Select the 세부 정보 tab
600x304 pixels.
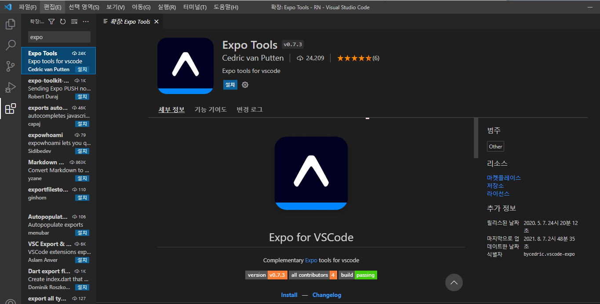[x=171, y=109]
